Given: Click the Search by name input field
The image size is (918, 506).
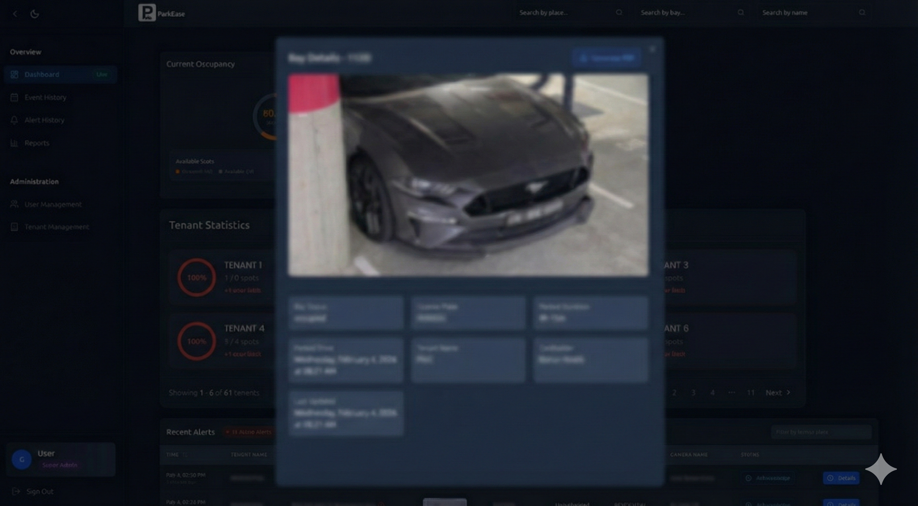Looking at the screenshot, I should pos(802,13).
